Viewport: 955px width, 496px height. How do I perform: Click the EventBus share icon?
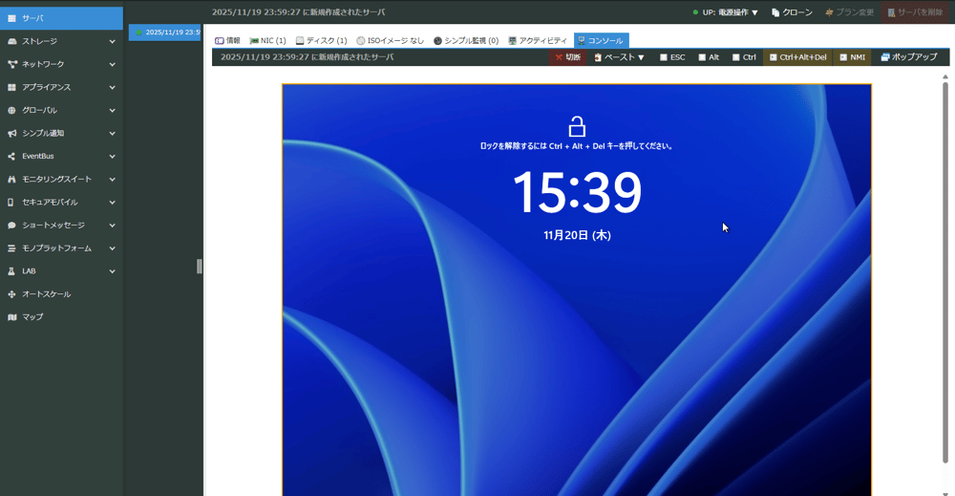click(11, 156)
